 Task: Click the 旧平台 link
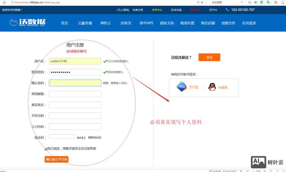point(213,10)
